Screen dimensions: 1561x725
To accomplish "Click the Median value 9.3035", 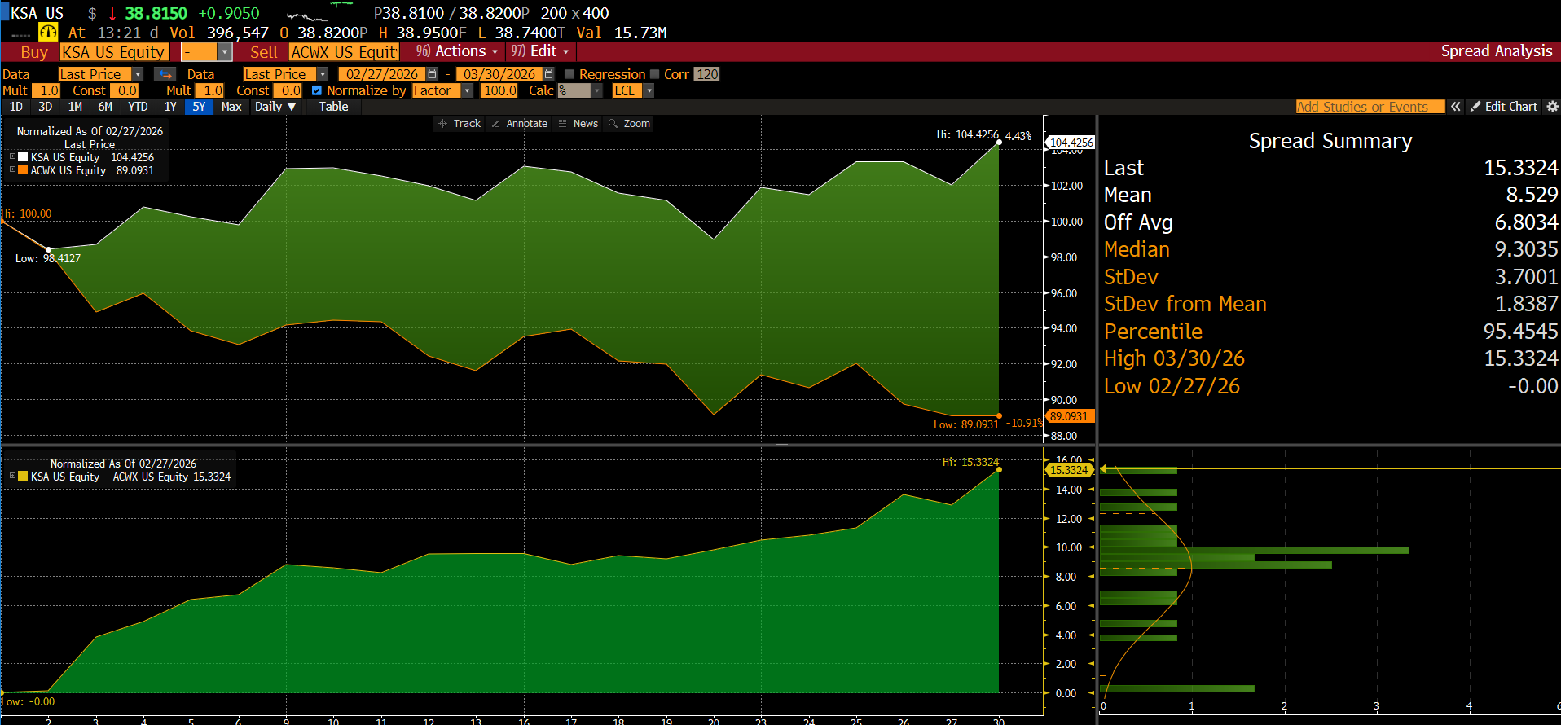I will click(x=1526, y=249).
